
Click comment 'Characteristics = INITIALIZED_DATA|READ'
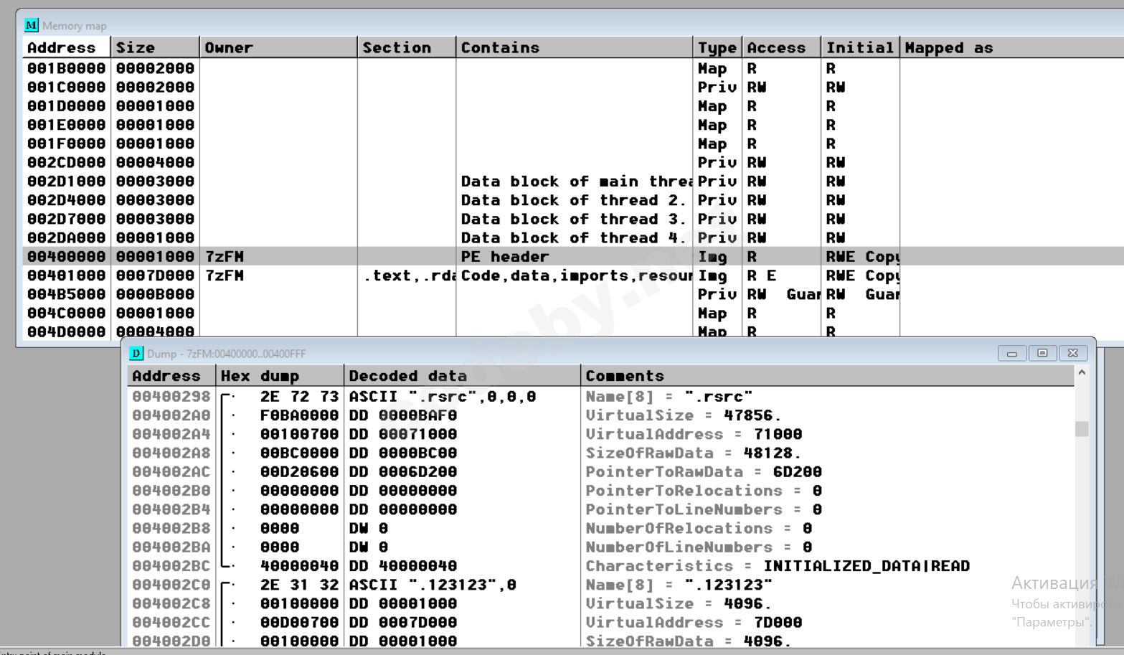[x=778, y=566]
